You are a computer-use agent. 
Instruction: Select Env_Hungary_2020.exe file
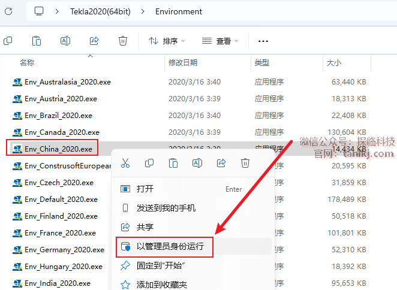click(64, 267)
